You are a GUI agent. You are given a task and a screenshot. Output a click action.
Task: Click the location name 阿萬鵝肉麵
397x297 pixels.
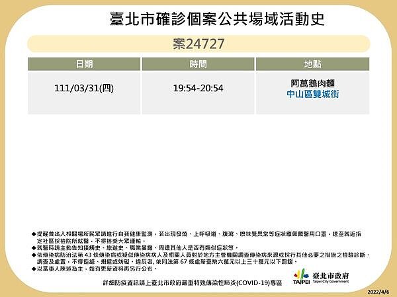tap(313, 83)
